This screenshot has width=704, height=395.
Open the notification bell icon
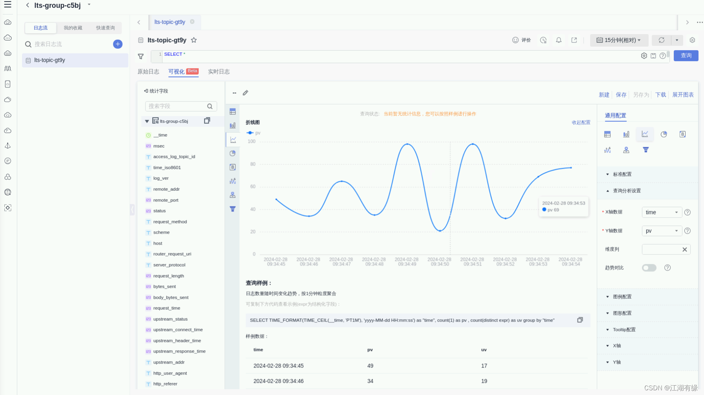point(559,40)
